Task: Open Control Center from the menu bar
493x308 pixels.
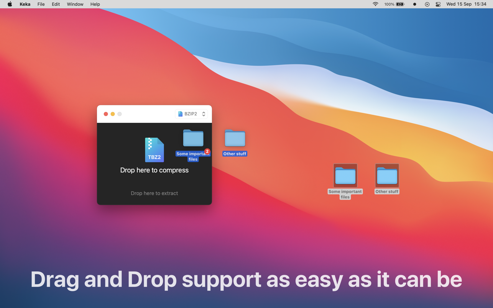Action: click(x=438, y=4)
